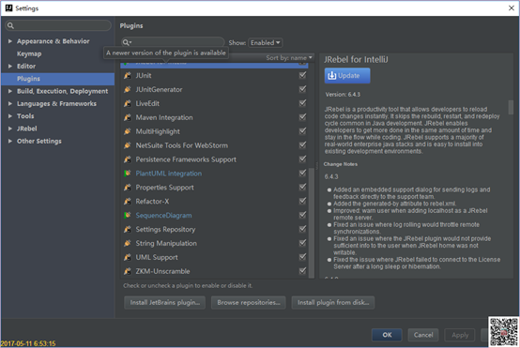
Task: Click the SequenceDiagram plugin icon
Action: tap(128, 216)
